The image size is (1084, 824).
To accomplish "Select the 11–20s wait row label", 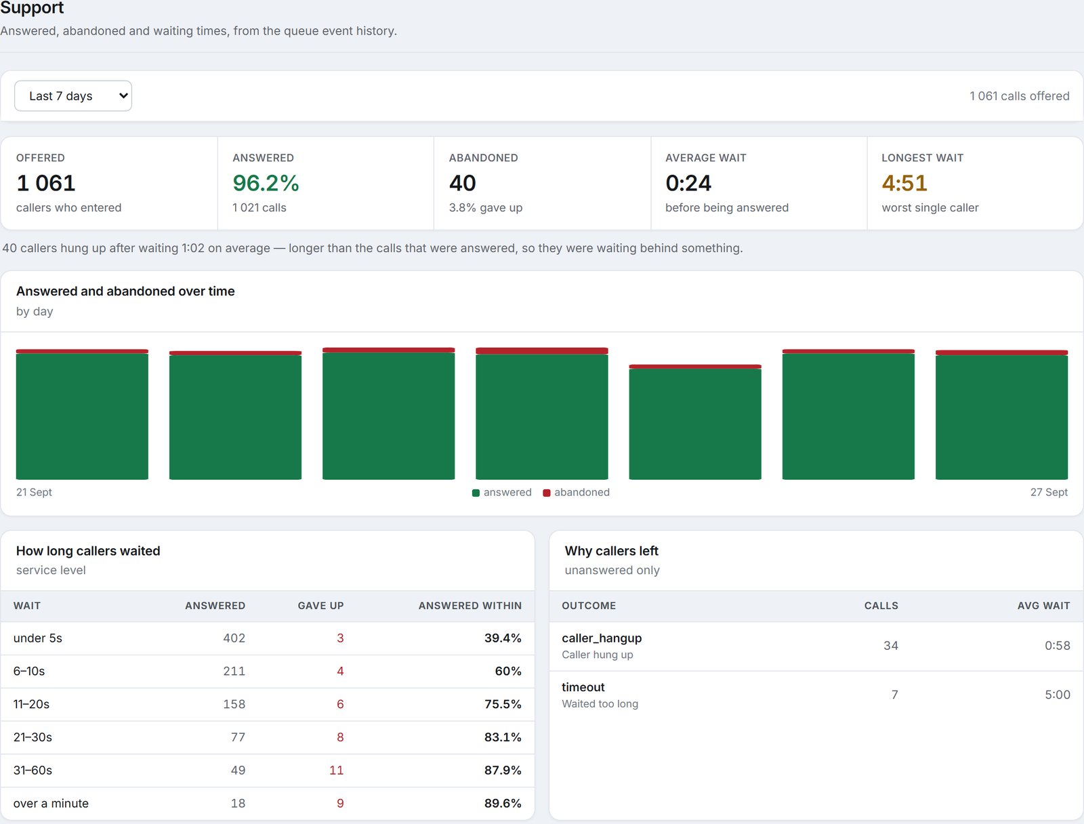I will point(31,705).
